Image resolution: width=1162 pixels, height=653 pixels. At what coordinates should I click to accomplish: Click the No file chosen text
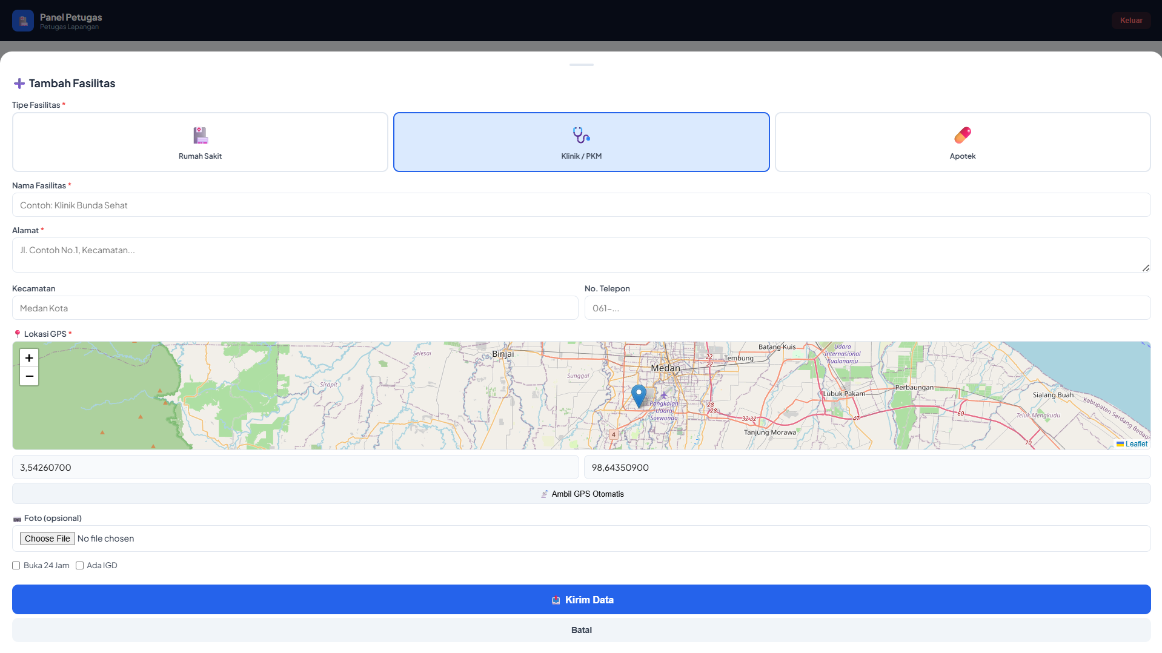click(105, 539)
